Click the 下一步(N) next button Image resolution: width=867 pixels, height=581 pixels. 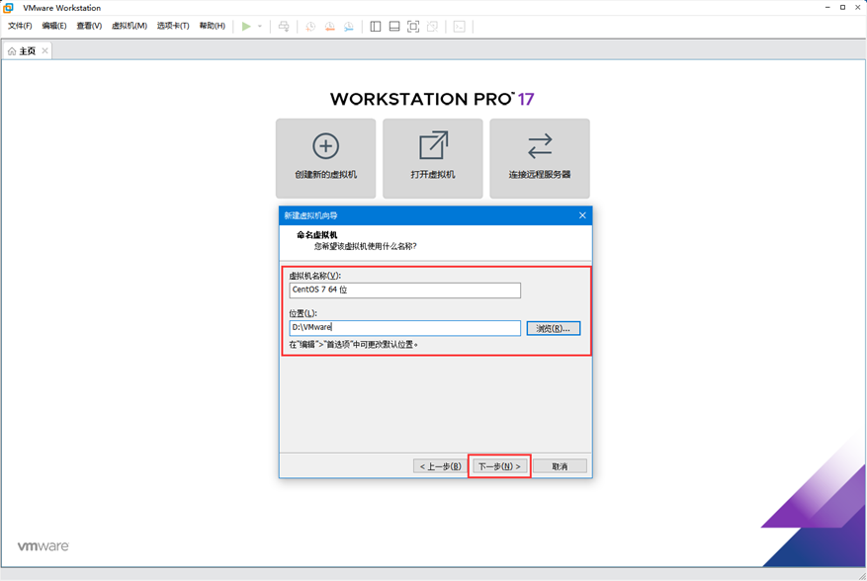click(x=500, y=466)
